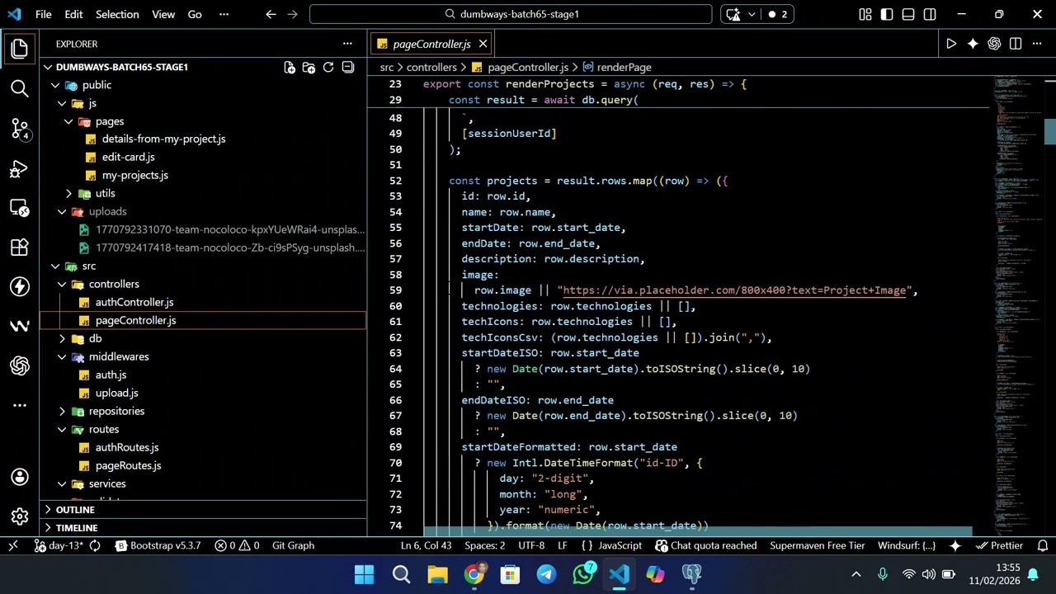This screenshot has height=594, width=1056.
Task: Collapse the controllers folder
Action: click(114, 284)
